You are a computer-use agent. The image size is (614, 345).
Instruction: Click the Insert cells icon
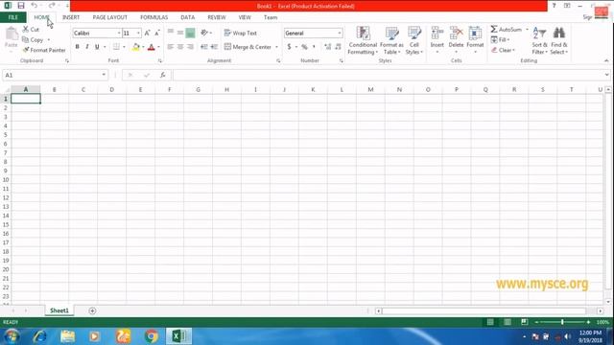(437, 34)
